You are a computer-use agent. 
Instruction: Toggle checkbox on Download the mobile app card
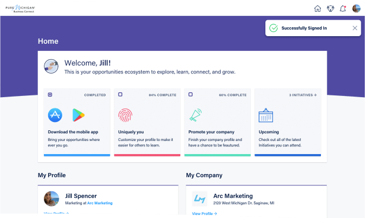[50, 95]
